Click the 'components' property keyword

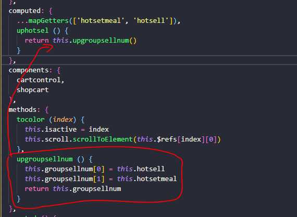[29, 70]
